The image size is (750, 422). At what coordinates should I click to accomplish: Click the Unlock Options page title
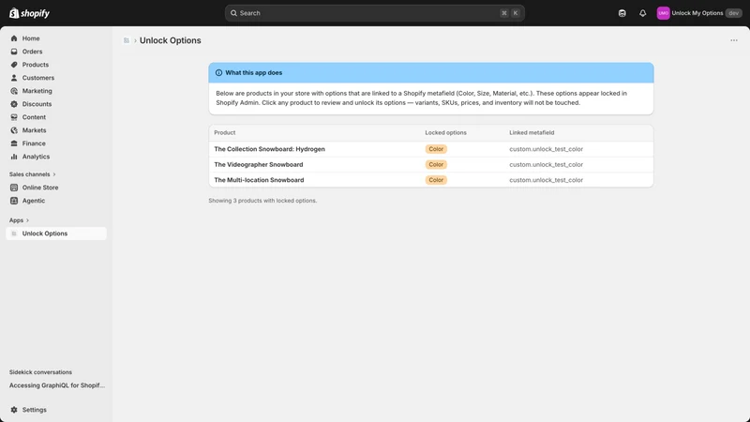tap(171, 40)
